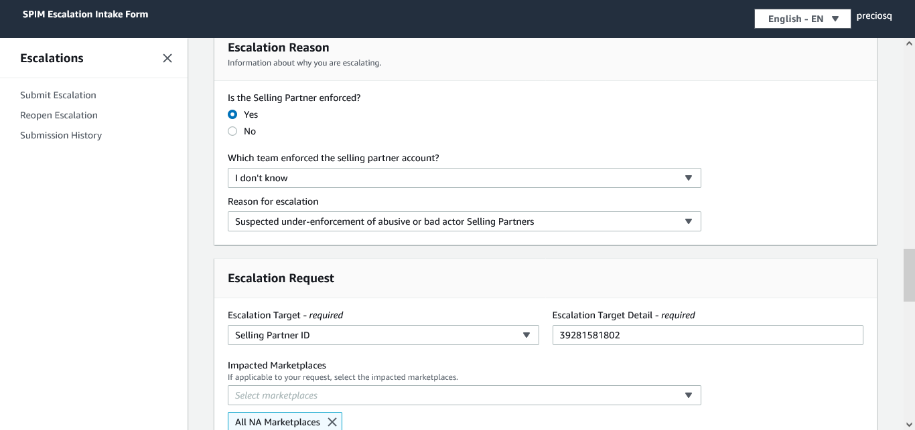Image resolution: width=915 pixels, height=430 pixels.
Task: Click the enforcing team dropdown arrow
Action: [689, 178]
